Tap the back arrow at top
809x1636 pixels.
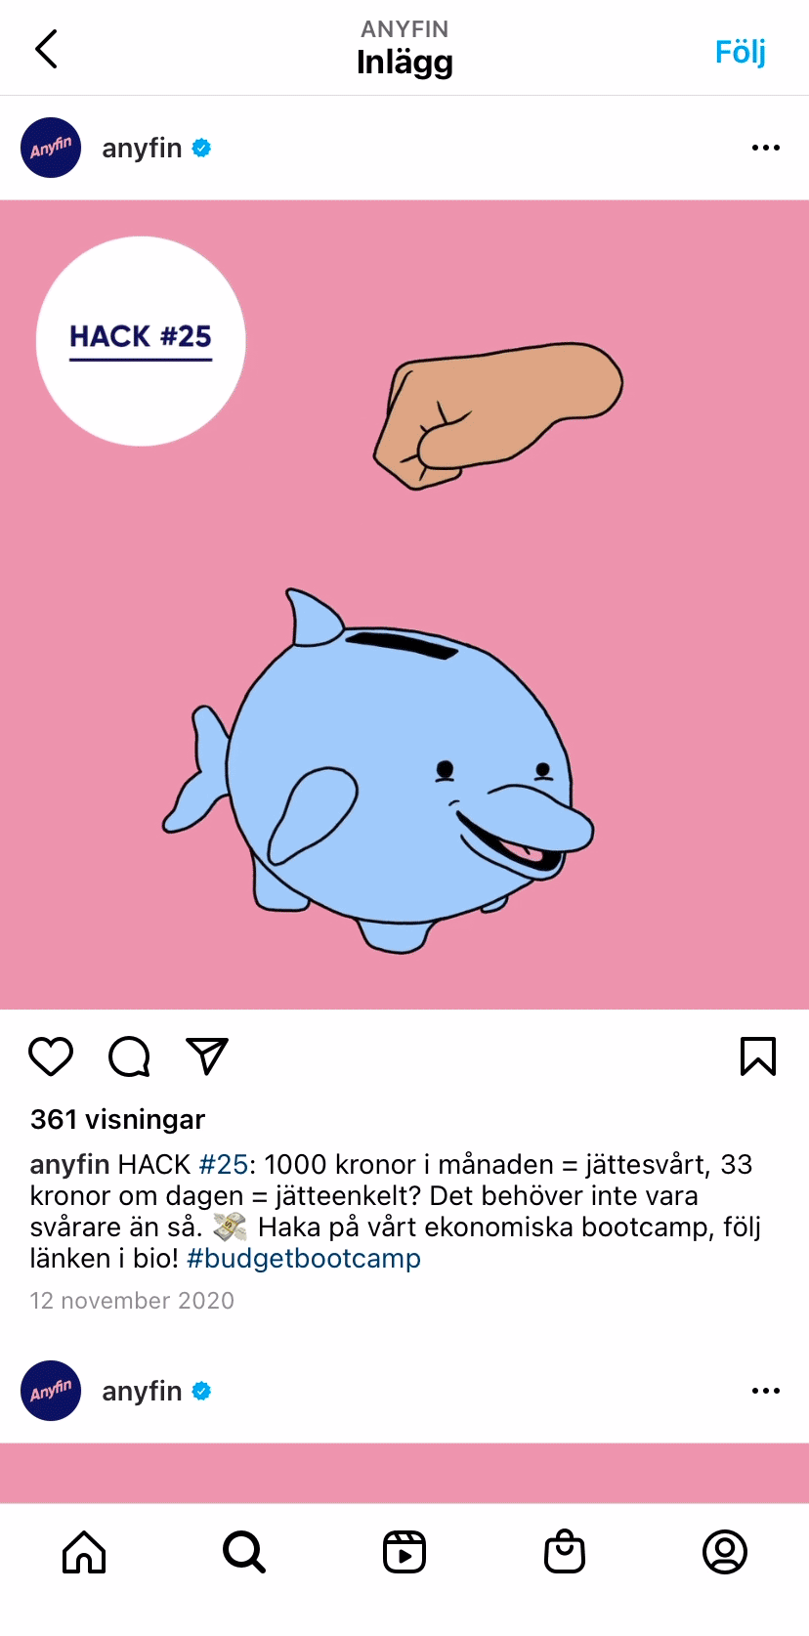coord(46,49)
